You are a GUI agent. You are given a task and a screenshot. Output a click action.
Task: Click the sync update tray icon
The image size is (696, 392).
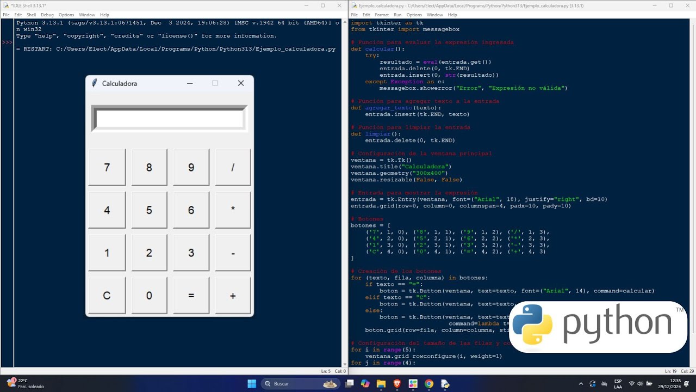point(593,384)
